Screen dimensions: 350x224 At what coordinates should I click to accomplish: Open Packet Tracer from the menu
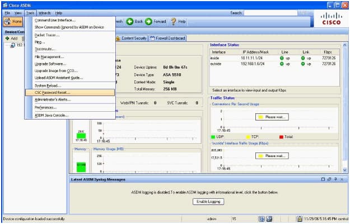pyautogui.click(x=70, y=35)
